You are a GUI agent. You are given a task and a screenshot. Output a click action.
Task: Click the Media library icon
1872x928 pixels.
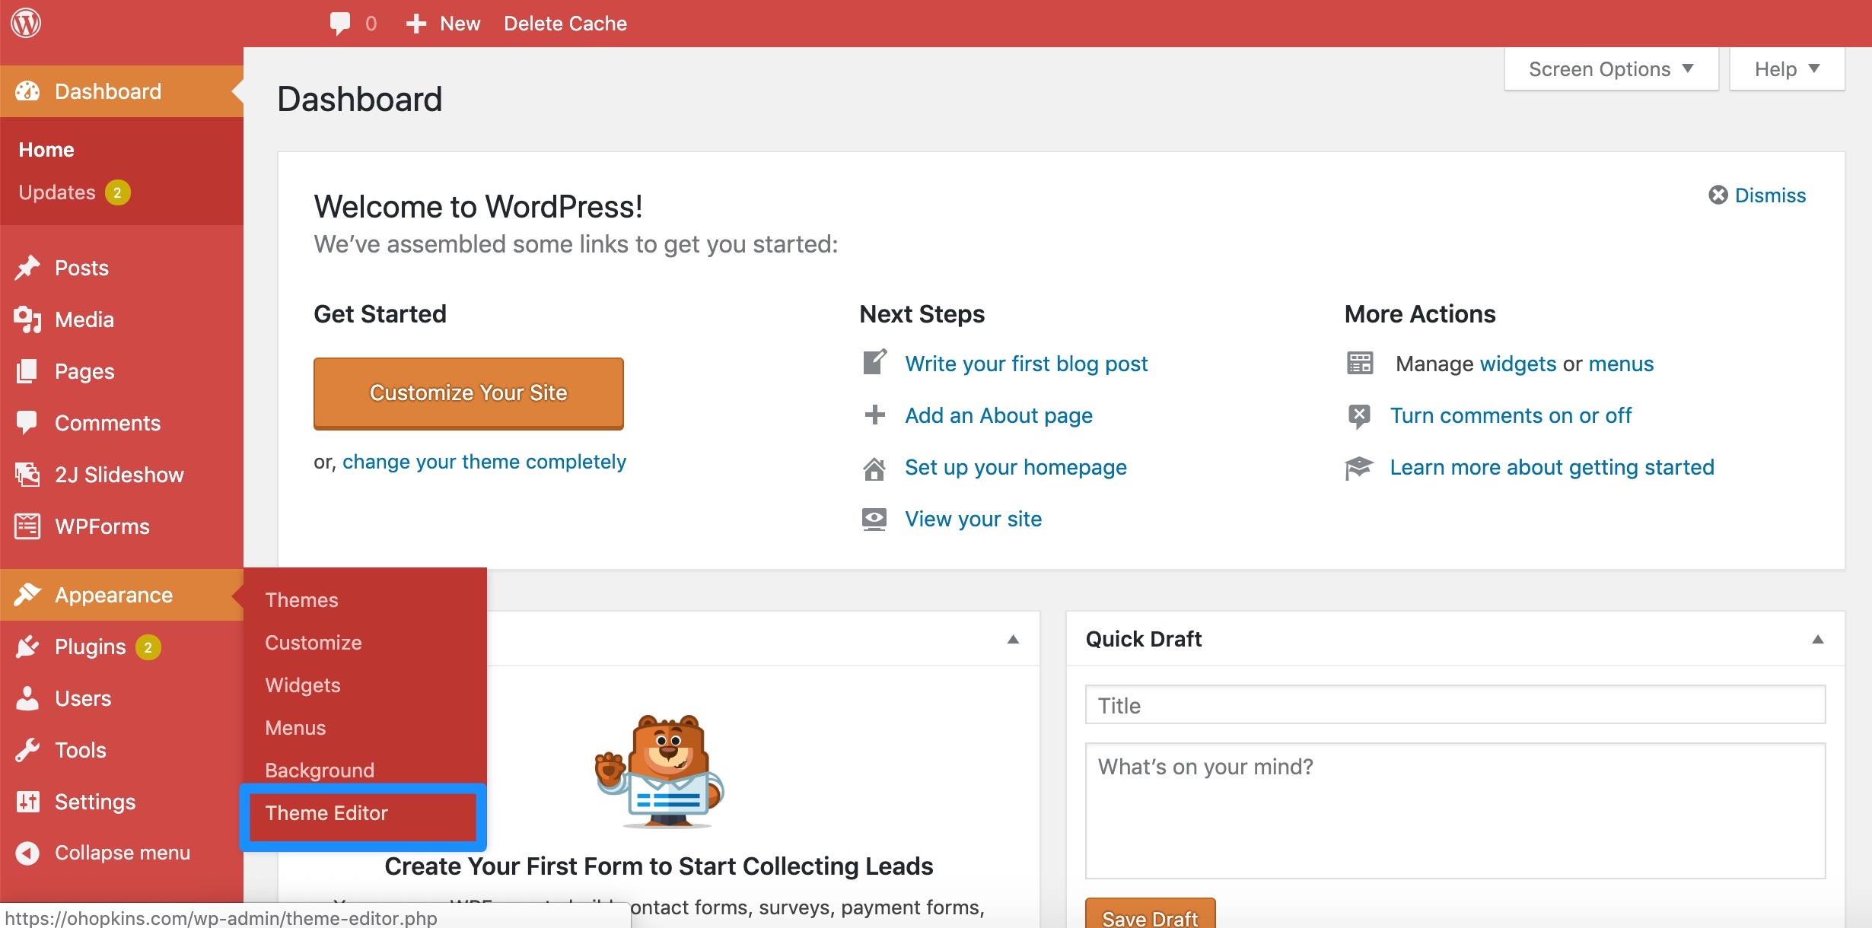[27, 319]
